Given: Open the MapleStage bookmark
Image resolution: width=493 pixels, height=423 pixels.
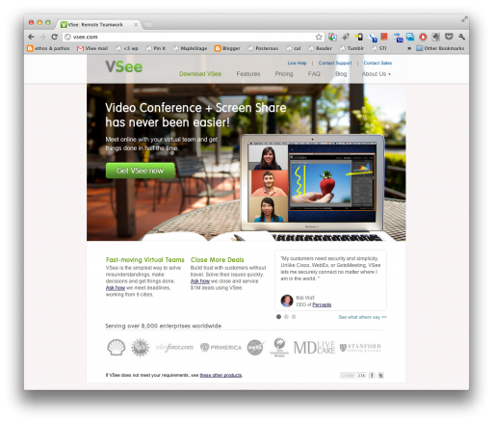Looking at the screenshot, I should pos(190,48).
